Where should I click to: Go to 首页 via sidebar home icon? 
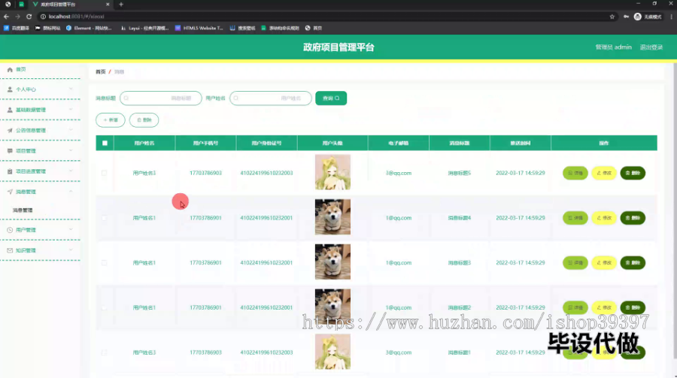tap(10, 69)
